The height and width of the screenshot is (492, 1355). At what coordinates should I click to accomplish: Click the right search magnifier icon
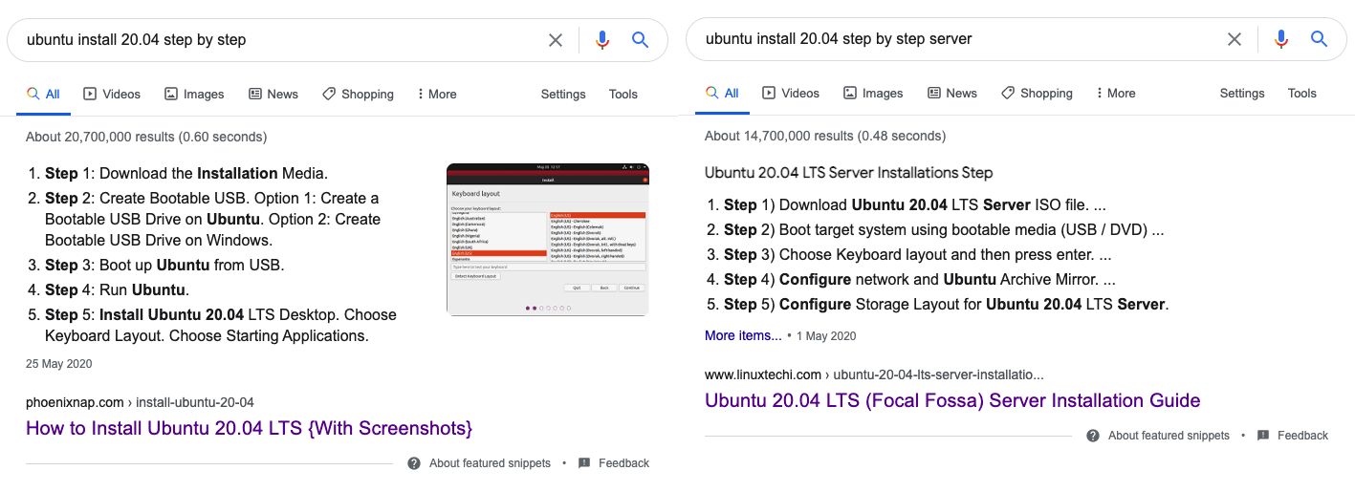tap(1320, 39)
